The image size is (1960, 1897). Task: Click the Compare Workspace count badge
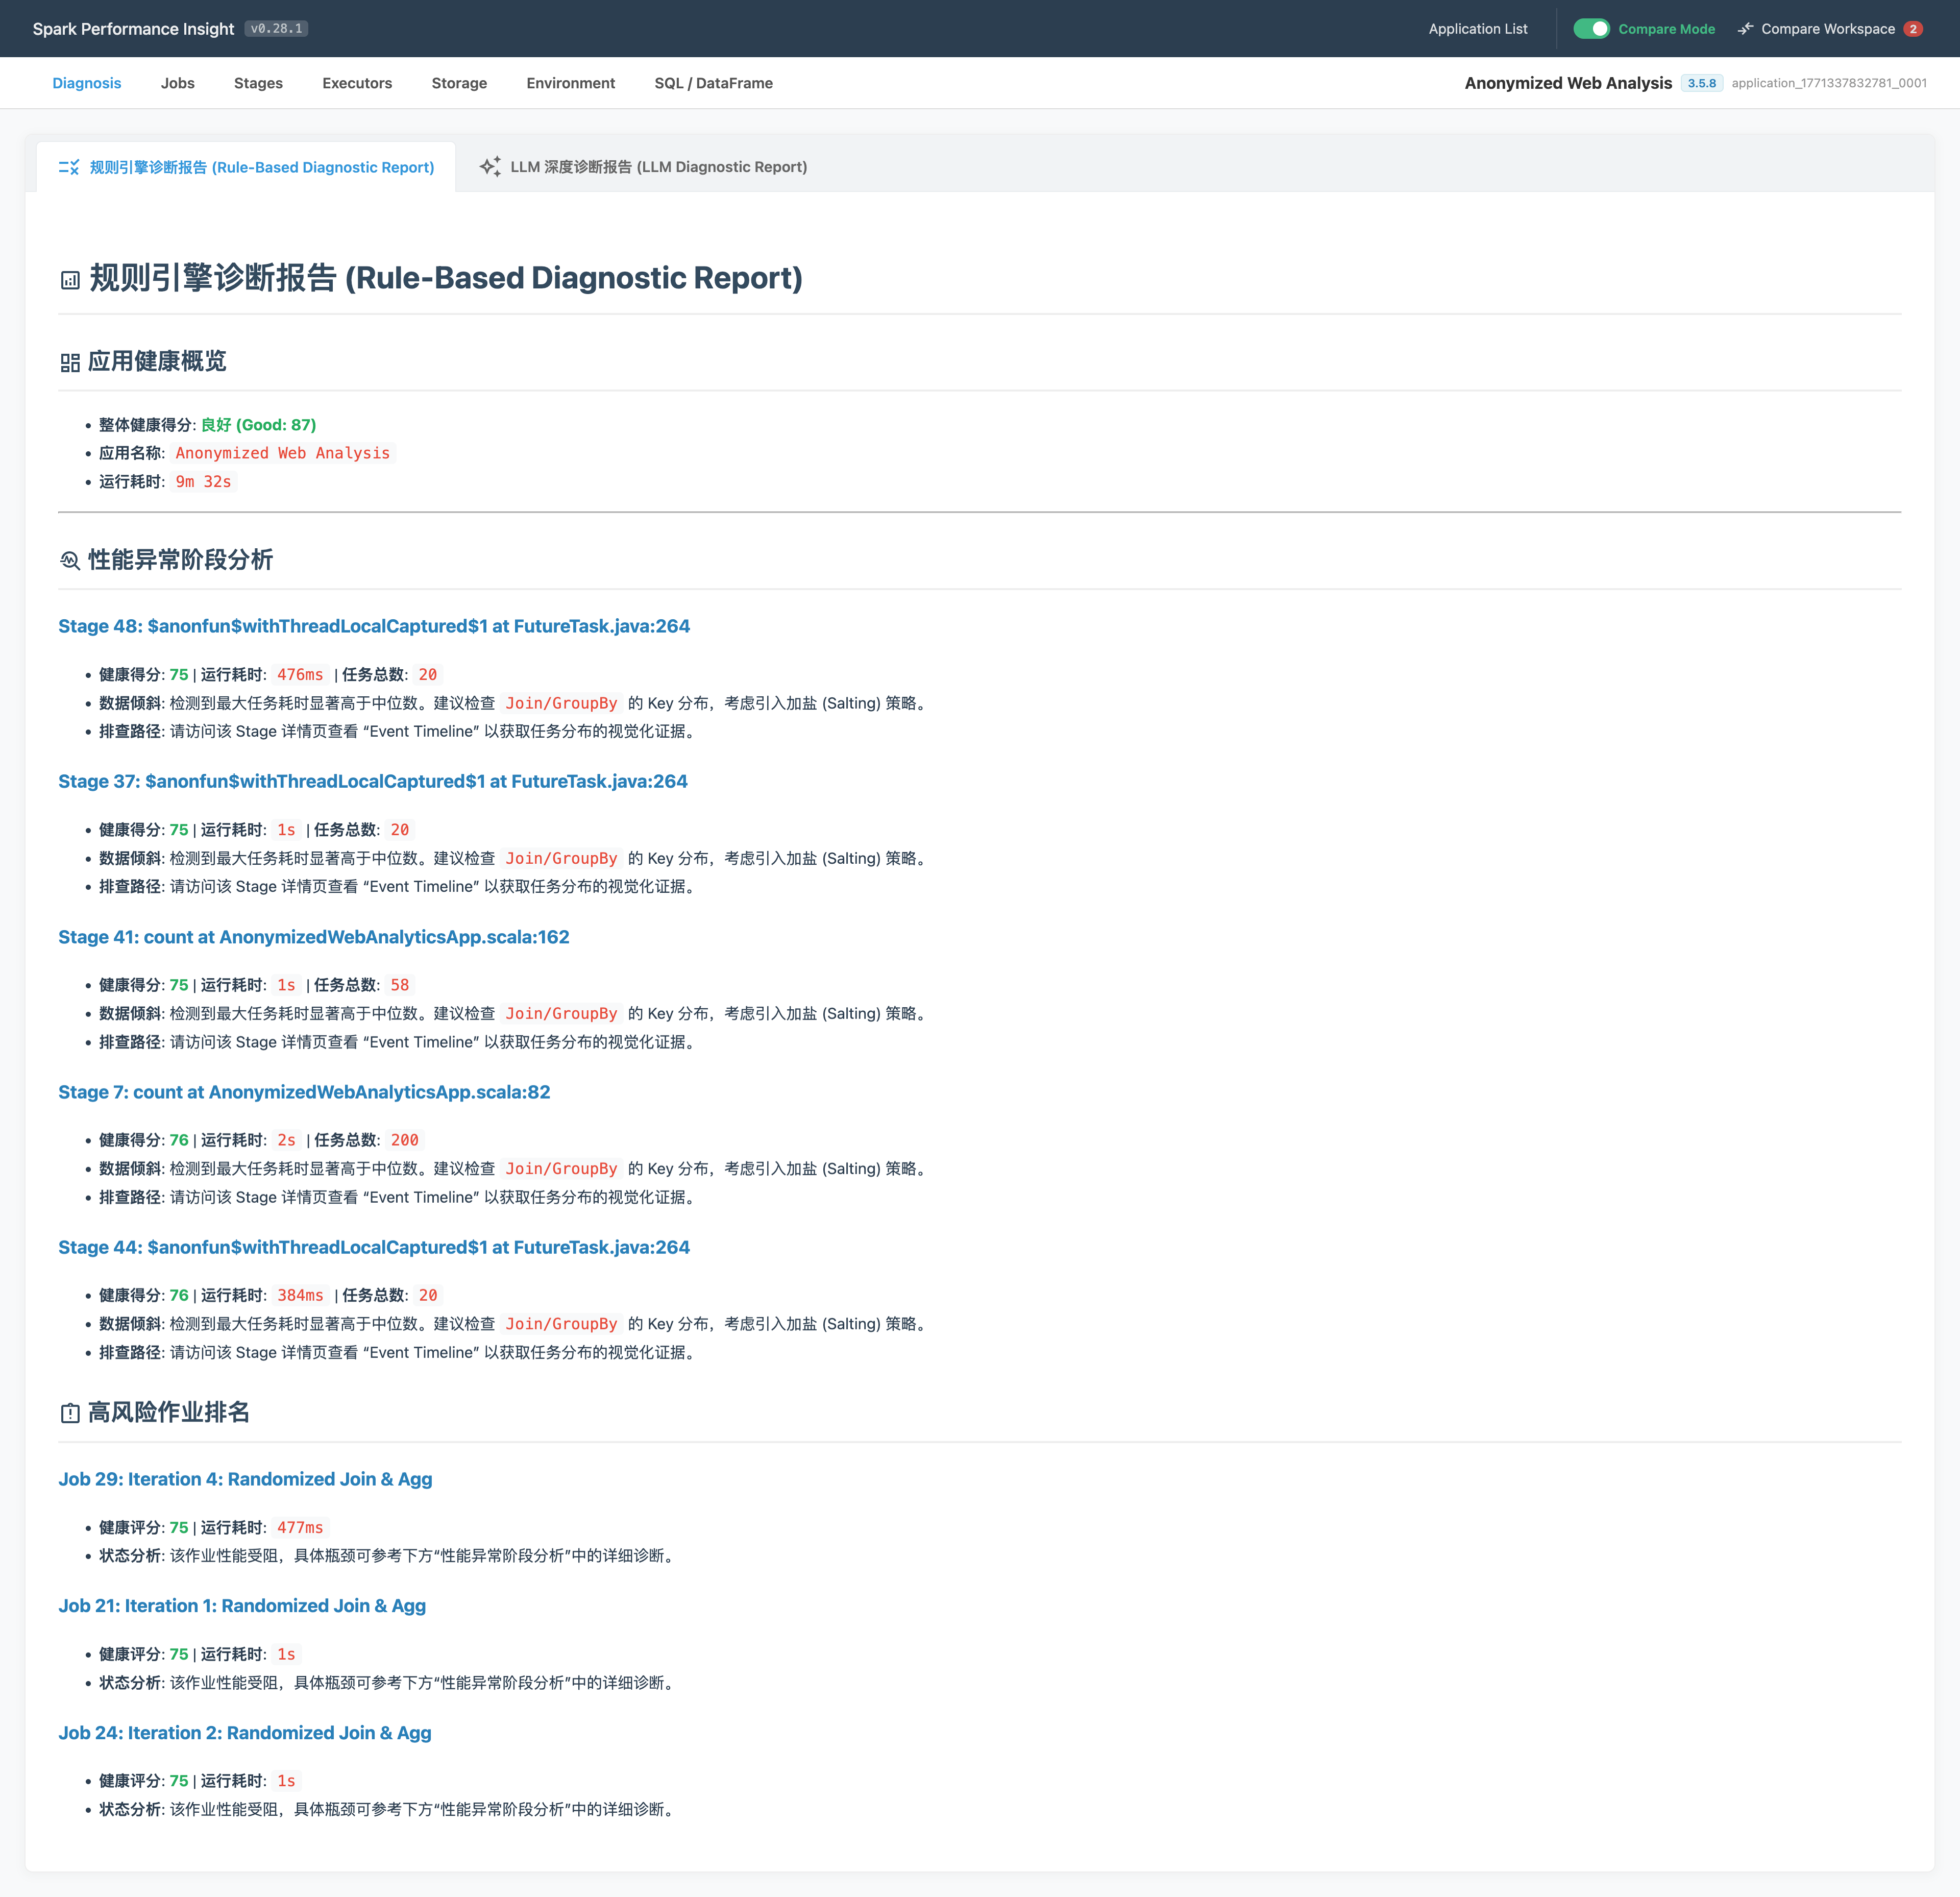pos(1912,29)
